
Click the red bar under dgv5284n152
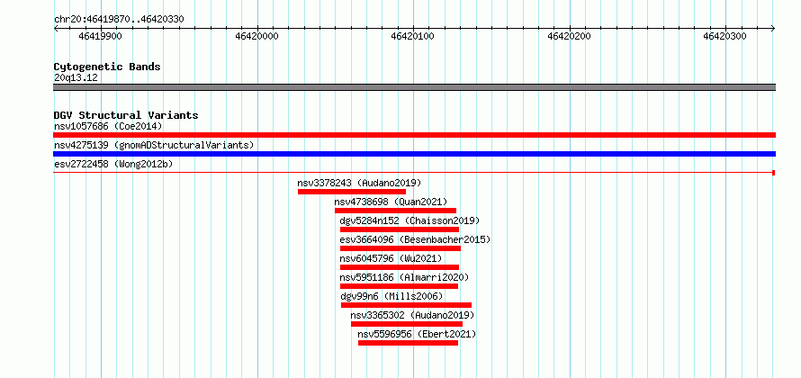pyautogui.click(x=400, y=229)
